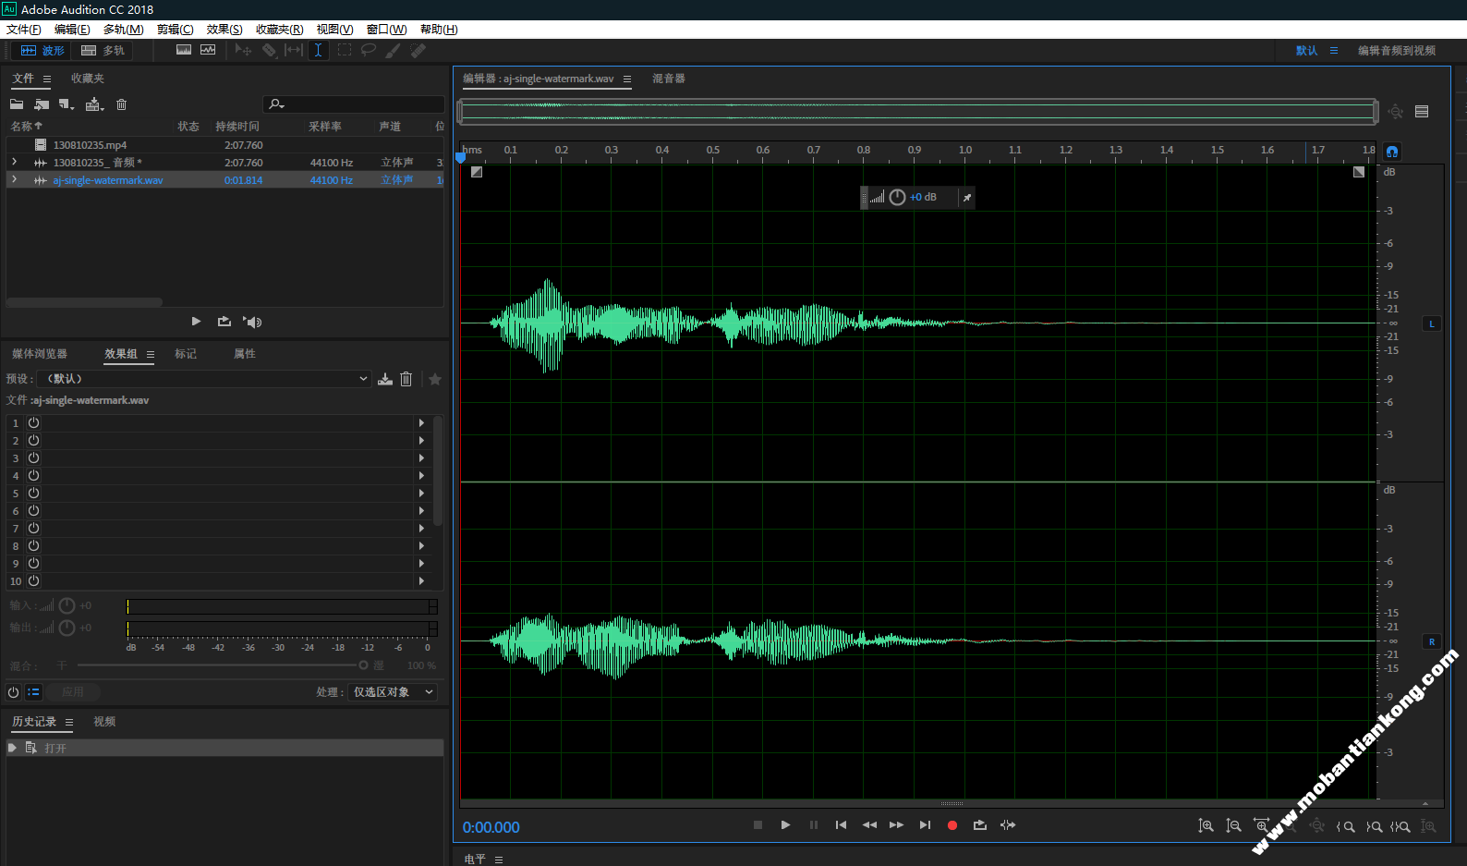The image size is (1467, 866).
Task: Toggle right channel R enable button
Action: click(x=1432, y=641)
